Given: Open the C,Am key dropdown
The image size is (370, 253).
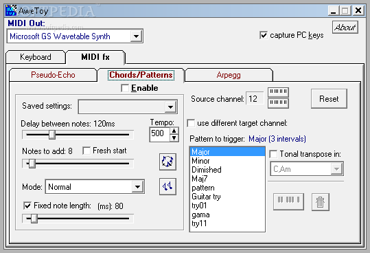Looking at the screenshot, I should tap(336, 169).
